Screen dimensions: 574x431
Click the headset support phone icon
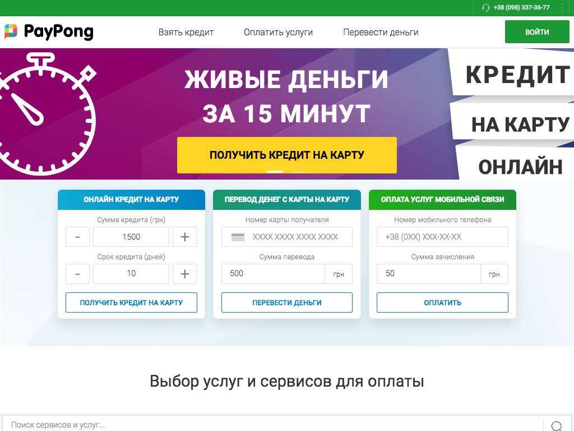coord(485,8)
